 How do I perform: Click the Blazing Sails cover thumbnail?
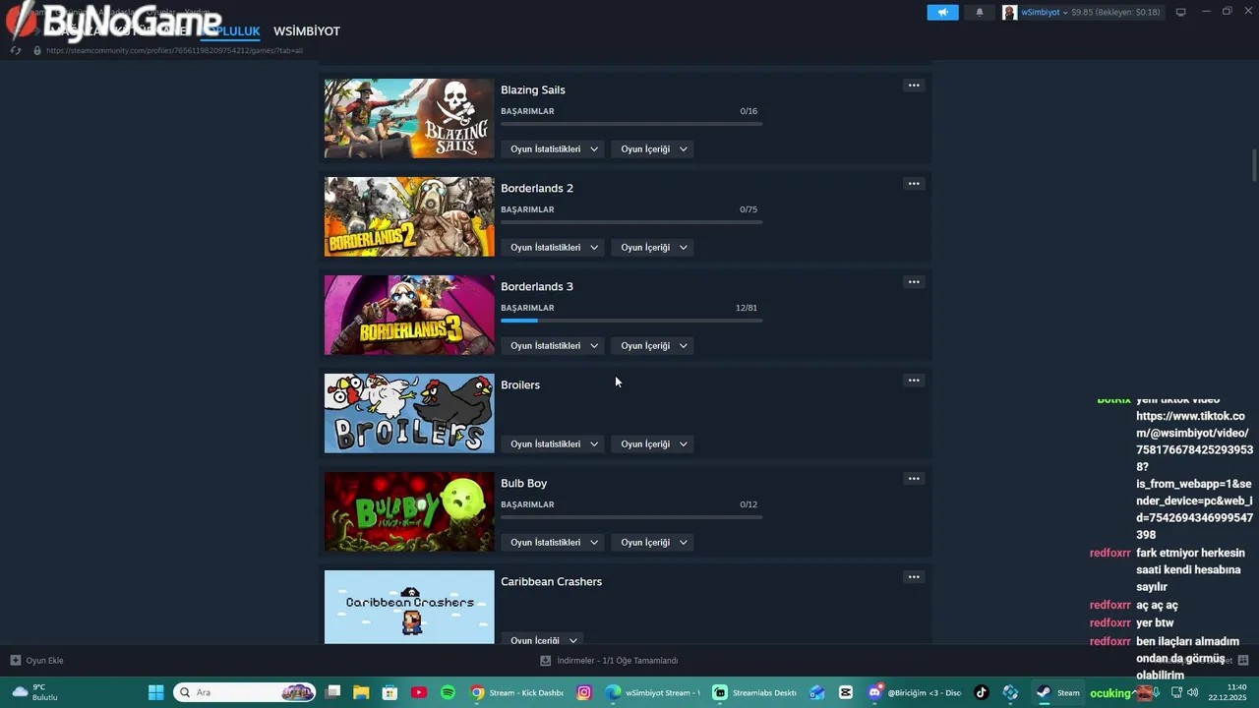point(409,118)
